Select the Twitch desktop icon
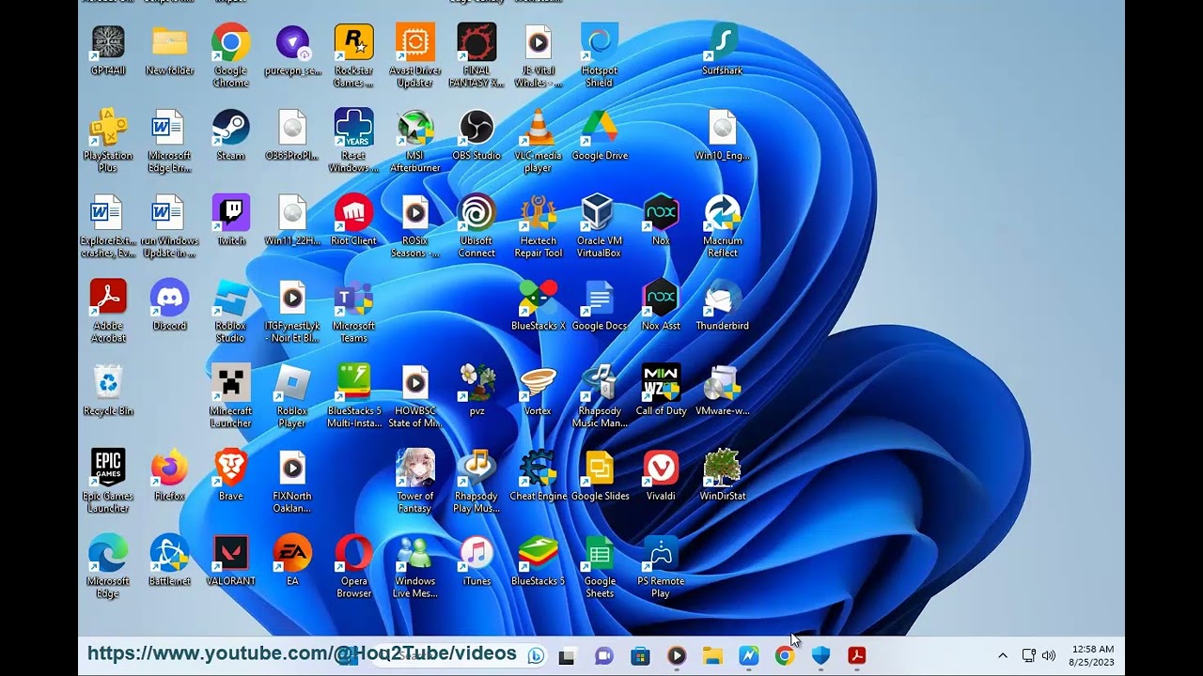1203x676 pixels. (x=231, y=212)
